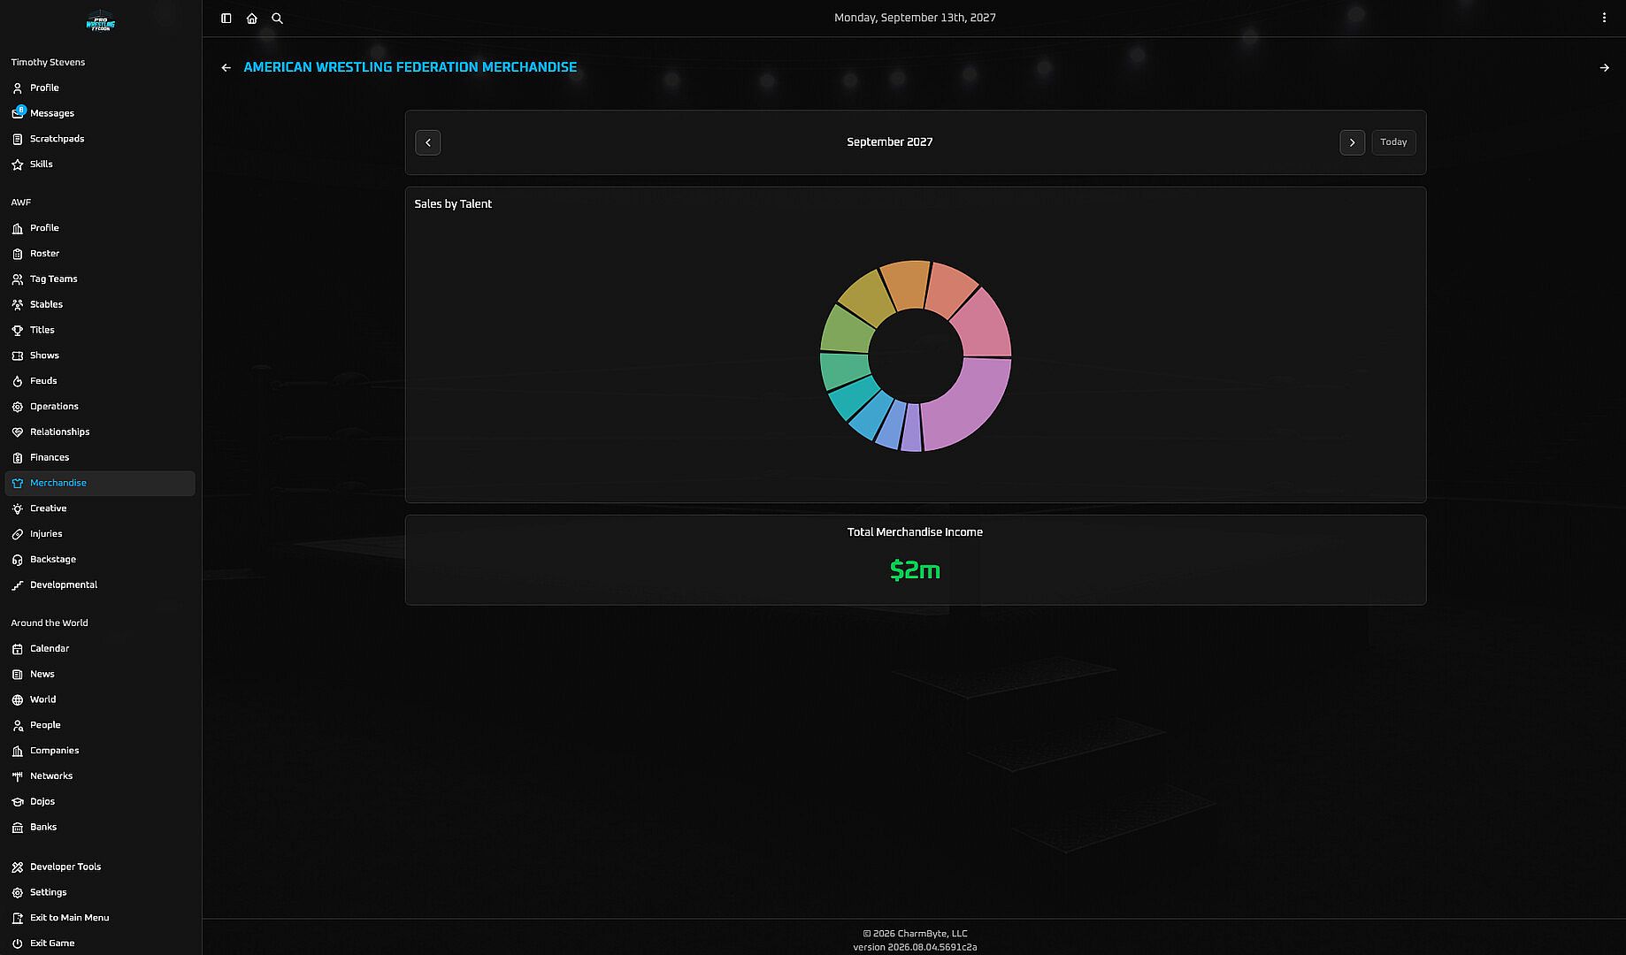Click the Networks antenna icon
This screenshot has height=955, width=1626.
(x=17, y=776)
